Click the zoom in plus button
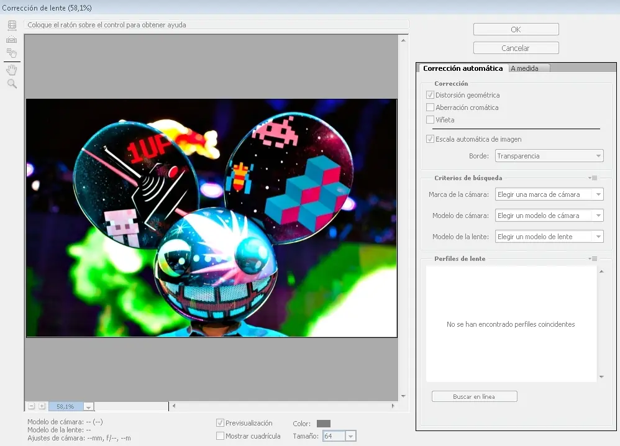The height and width of the screenshot is (446, 620). click(42, 406)
